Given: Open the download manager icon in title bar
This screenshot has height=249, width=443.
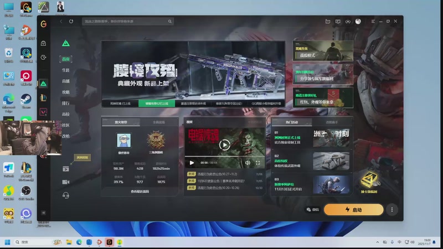Looking at the screenshot, I should pos(348,22).
